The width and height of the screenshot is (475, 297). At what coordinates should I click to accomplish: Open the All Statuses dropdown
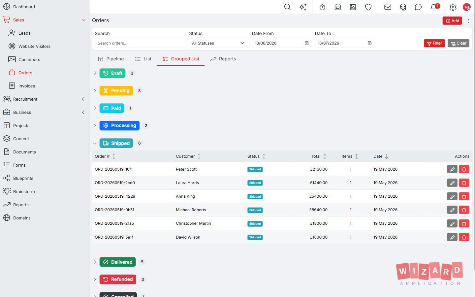(x=219, y=43)
